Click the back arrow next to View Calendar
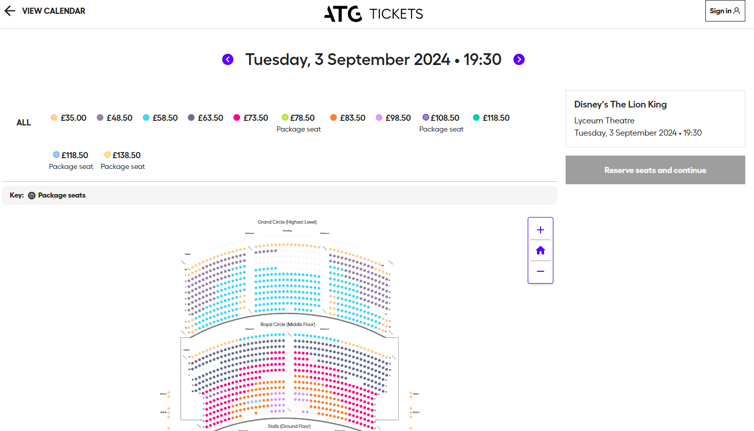Screen dimensions: 754x431 coord(10,11)
